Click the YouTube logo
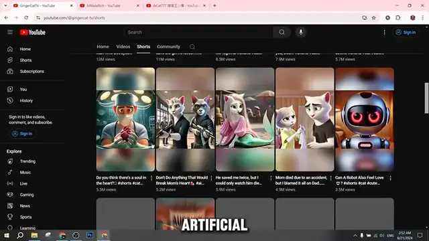This screenshot has height=241, width=429. click(x=33, y=32)
